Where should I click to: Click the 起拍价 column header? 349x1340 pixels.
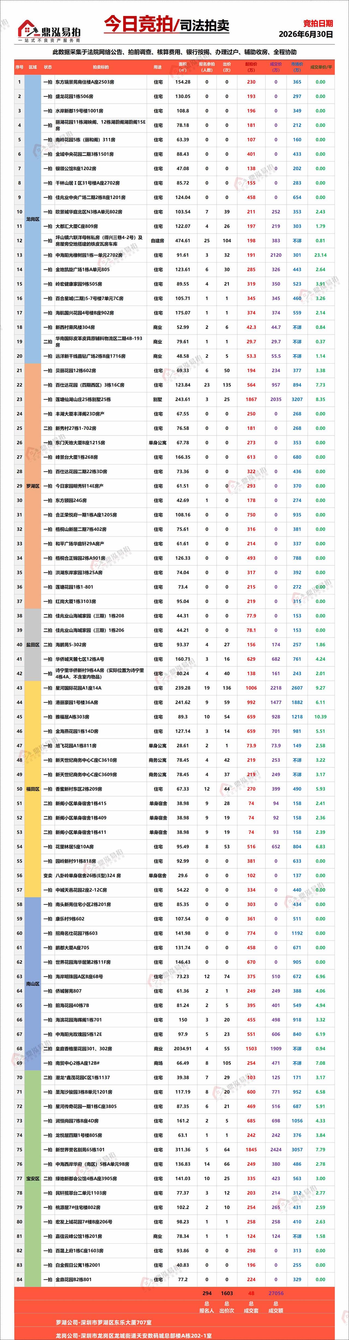[251, 67]
